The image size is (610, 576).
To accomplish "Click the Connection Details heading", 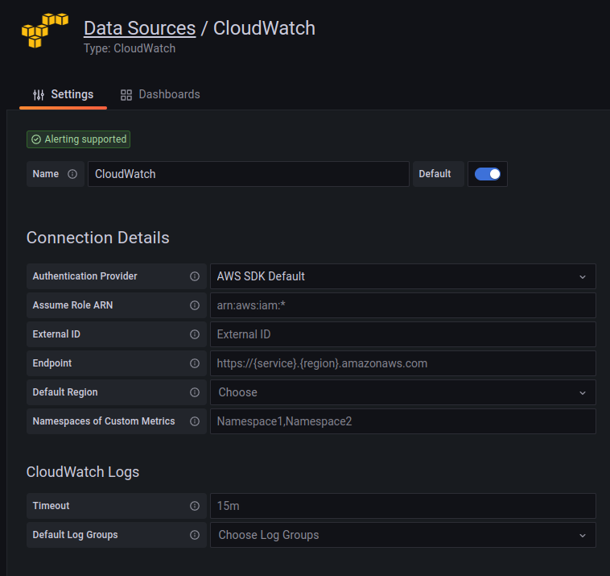I will 97,238.
